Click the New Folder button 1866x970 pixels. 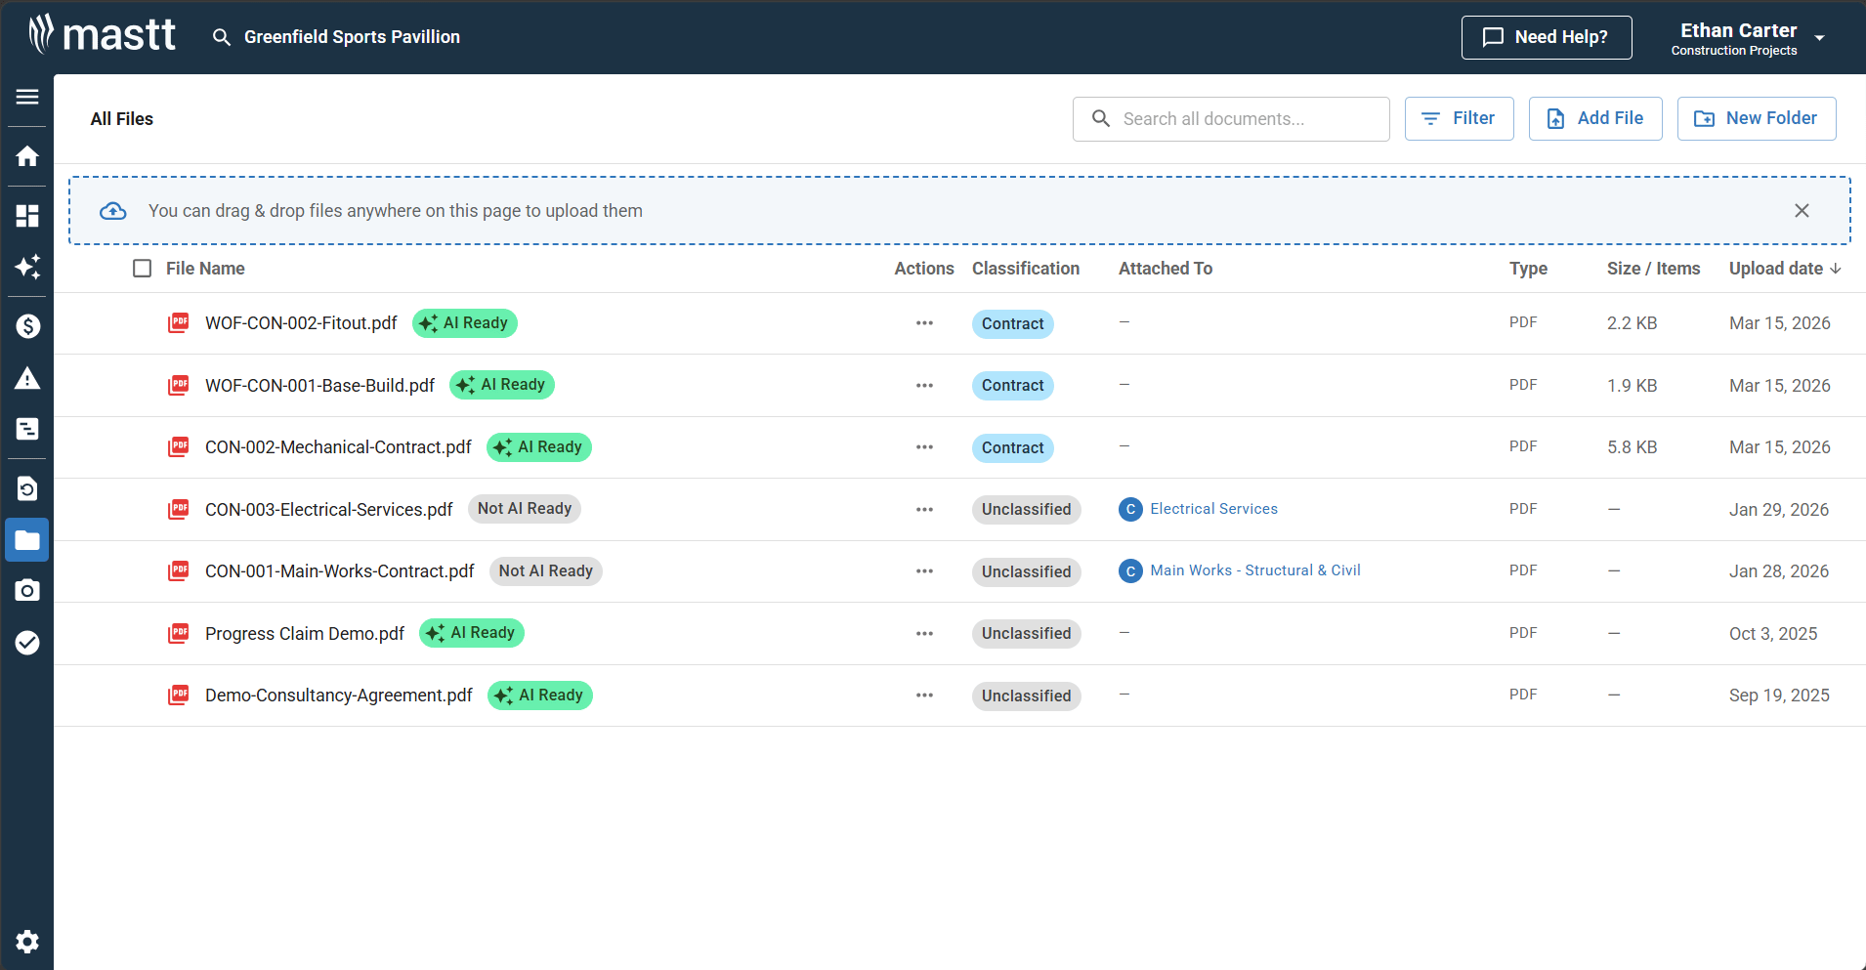(1756, 118)
